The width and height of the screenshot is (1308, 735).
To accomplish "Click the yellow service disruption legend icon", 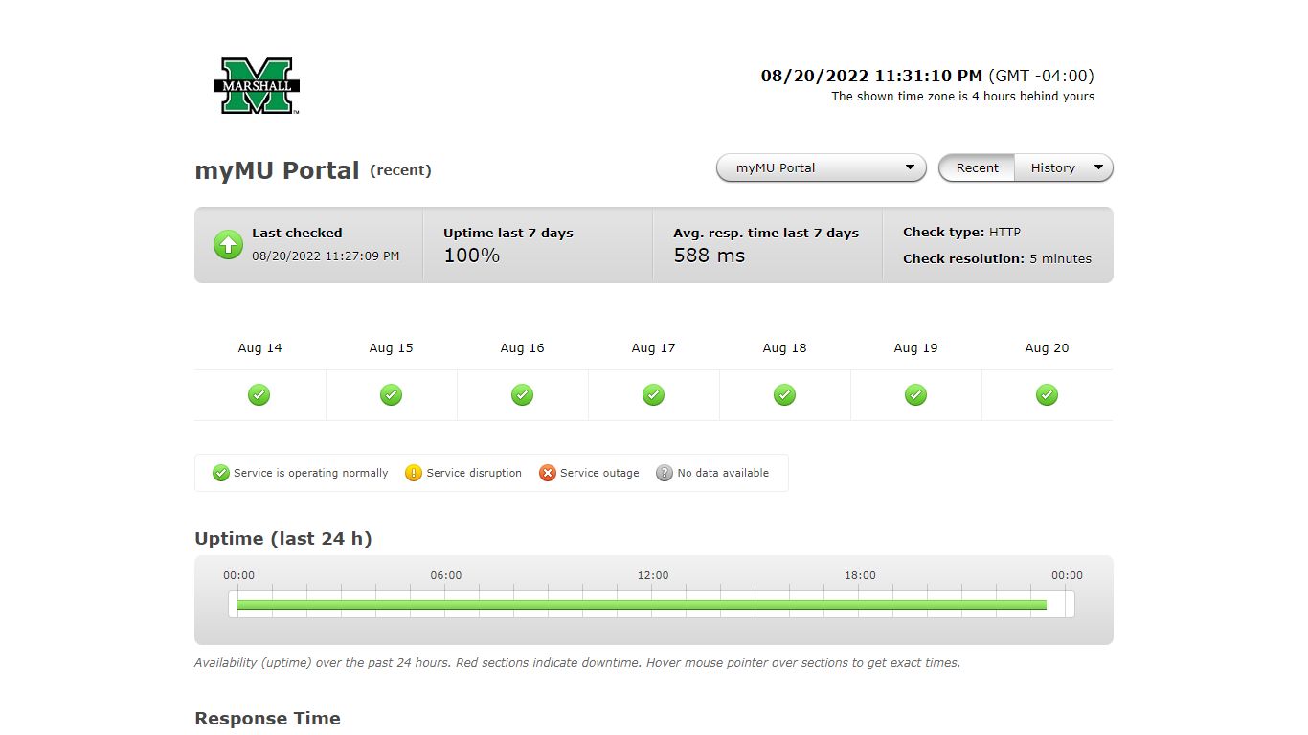I will pos(414,473).
